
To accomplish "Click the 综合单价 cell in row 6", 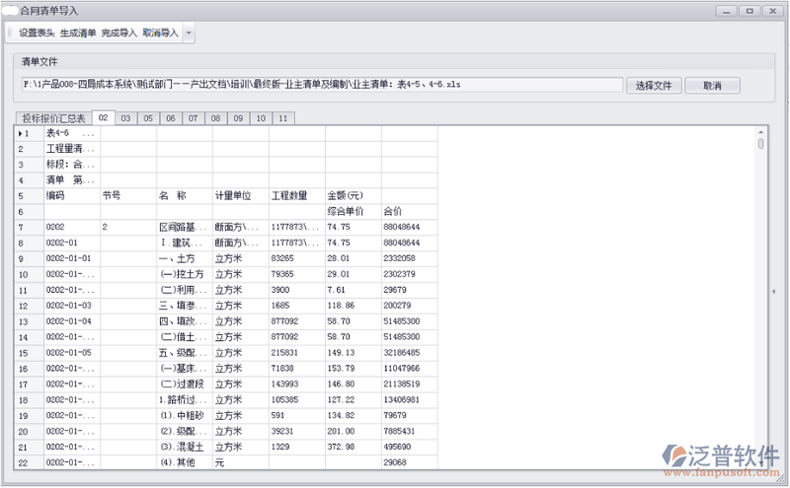I will coord(353,211).
